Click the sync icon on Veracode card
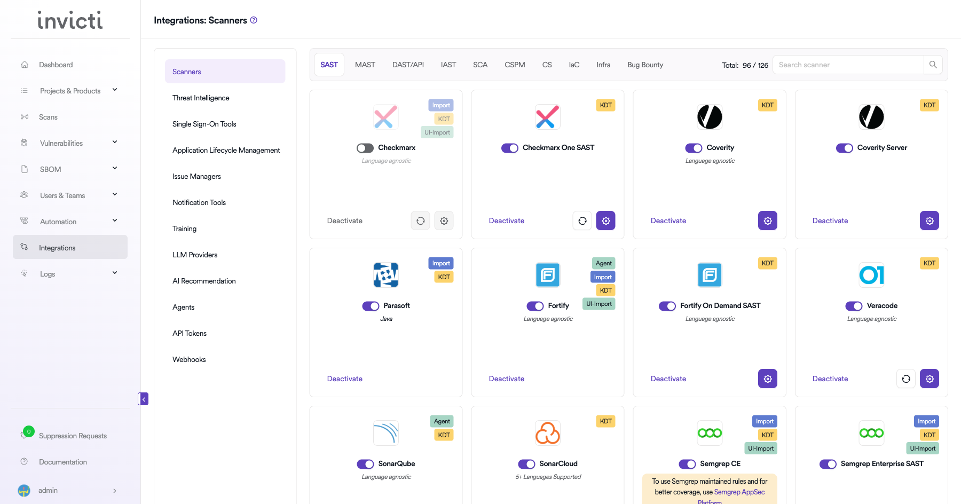 pyautogui.click(x=905, y=379)
